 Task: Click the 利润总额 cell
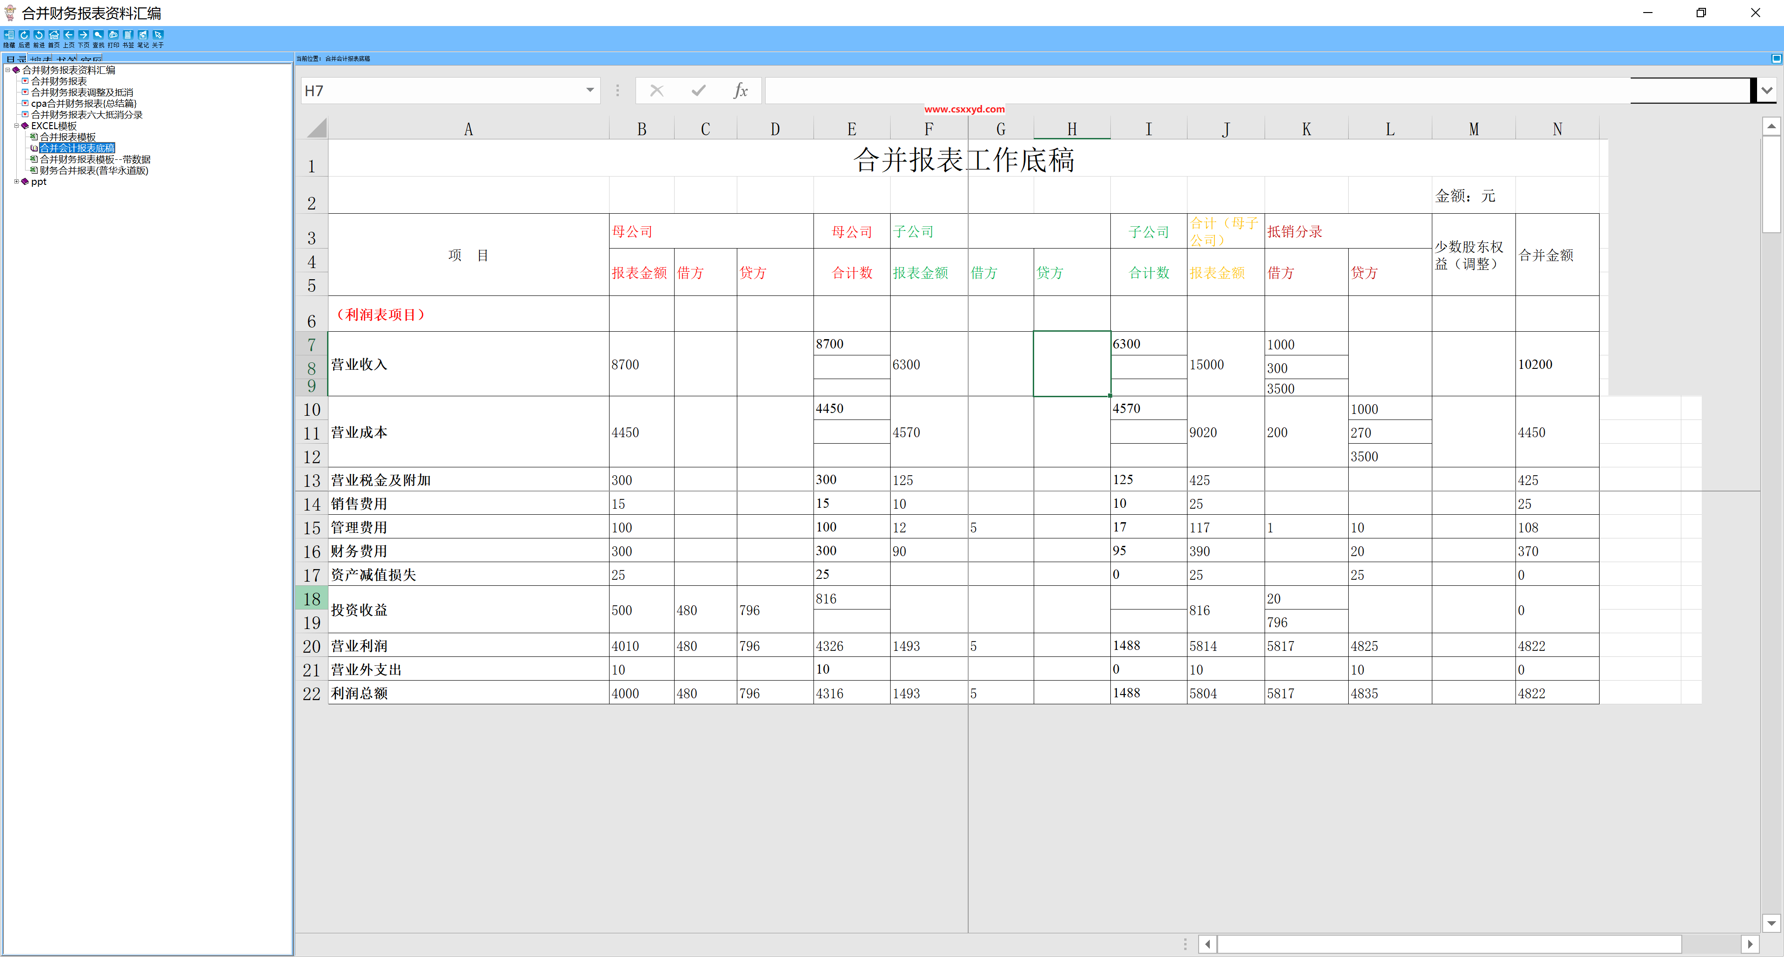(x=468, y=693)
